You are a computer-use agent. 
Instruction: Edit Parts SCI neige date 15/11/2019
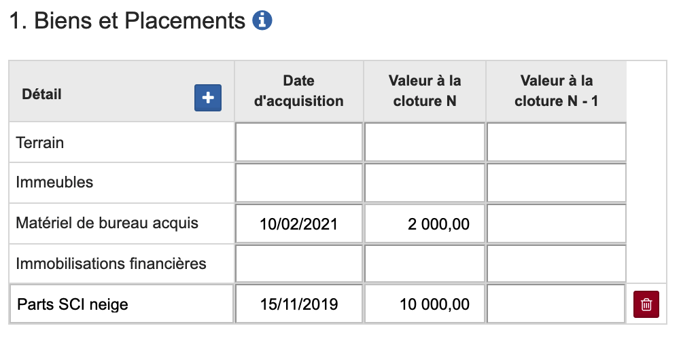[x=299, y=304]
